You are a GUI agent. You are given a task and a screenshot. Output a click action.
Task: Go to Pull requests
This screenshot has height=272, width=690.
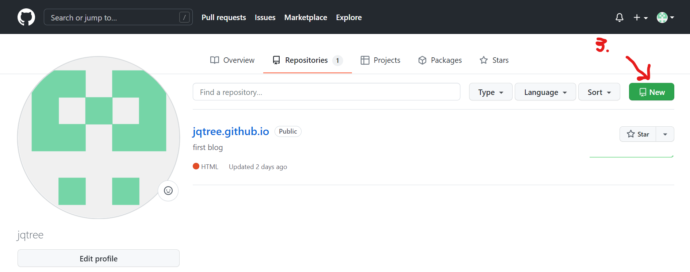tap(224, 18)
